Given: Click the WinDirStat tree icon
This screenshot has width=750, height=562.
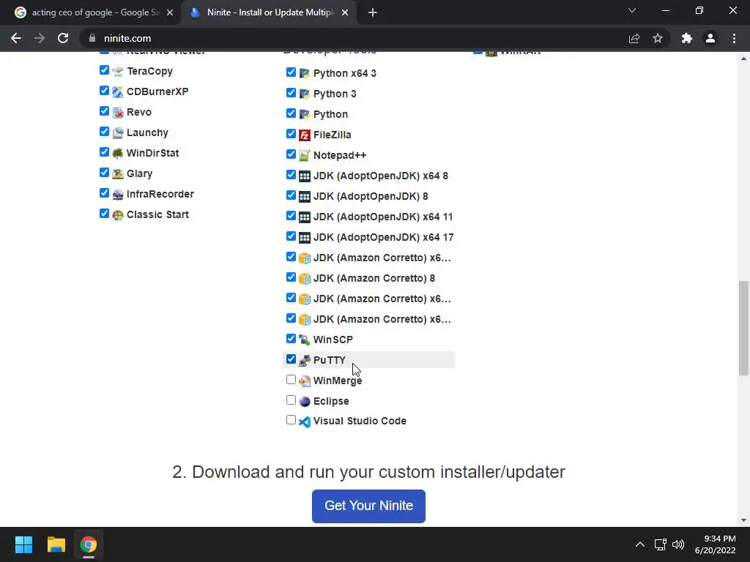Looking at the screenshot, I should coord(117,153).
